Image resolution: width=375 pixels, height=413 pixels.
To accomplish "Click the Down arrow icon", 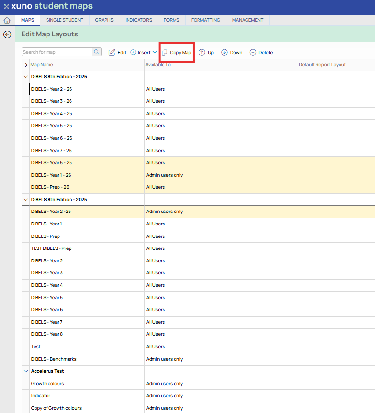I will pos(224,52).
